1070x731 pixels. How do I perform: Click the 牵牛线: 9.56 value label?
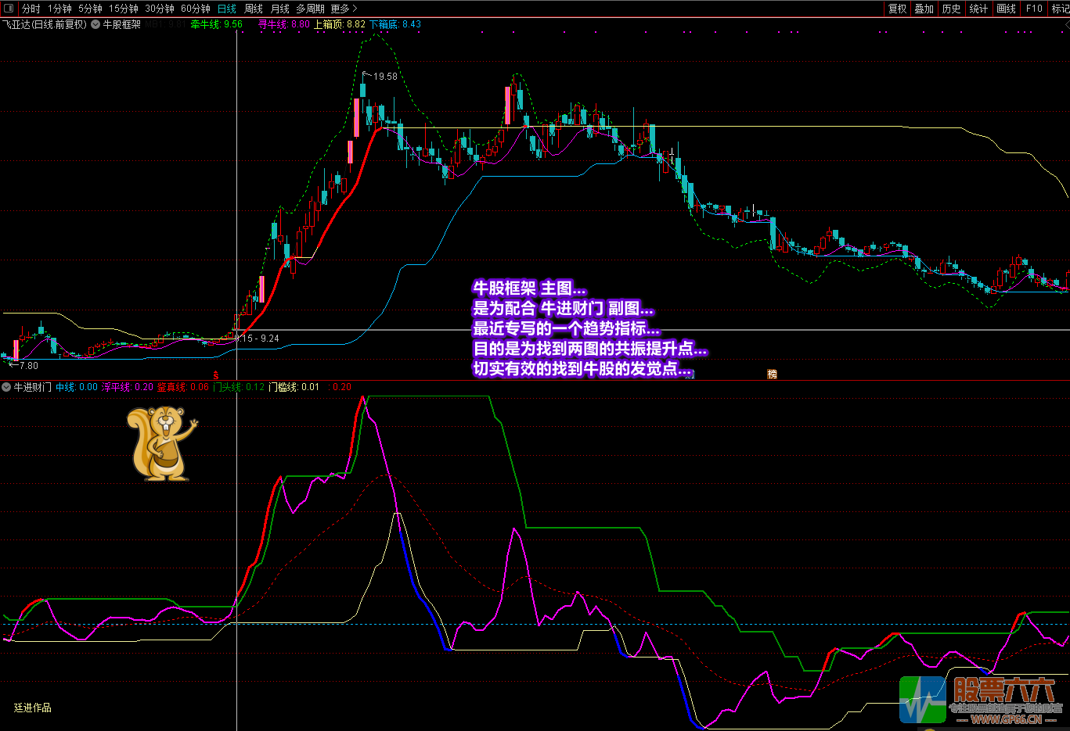(x=217, y=24)
